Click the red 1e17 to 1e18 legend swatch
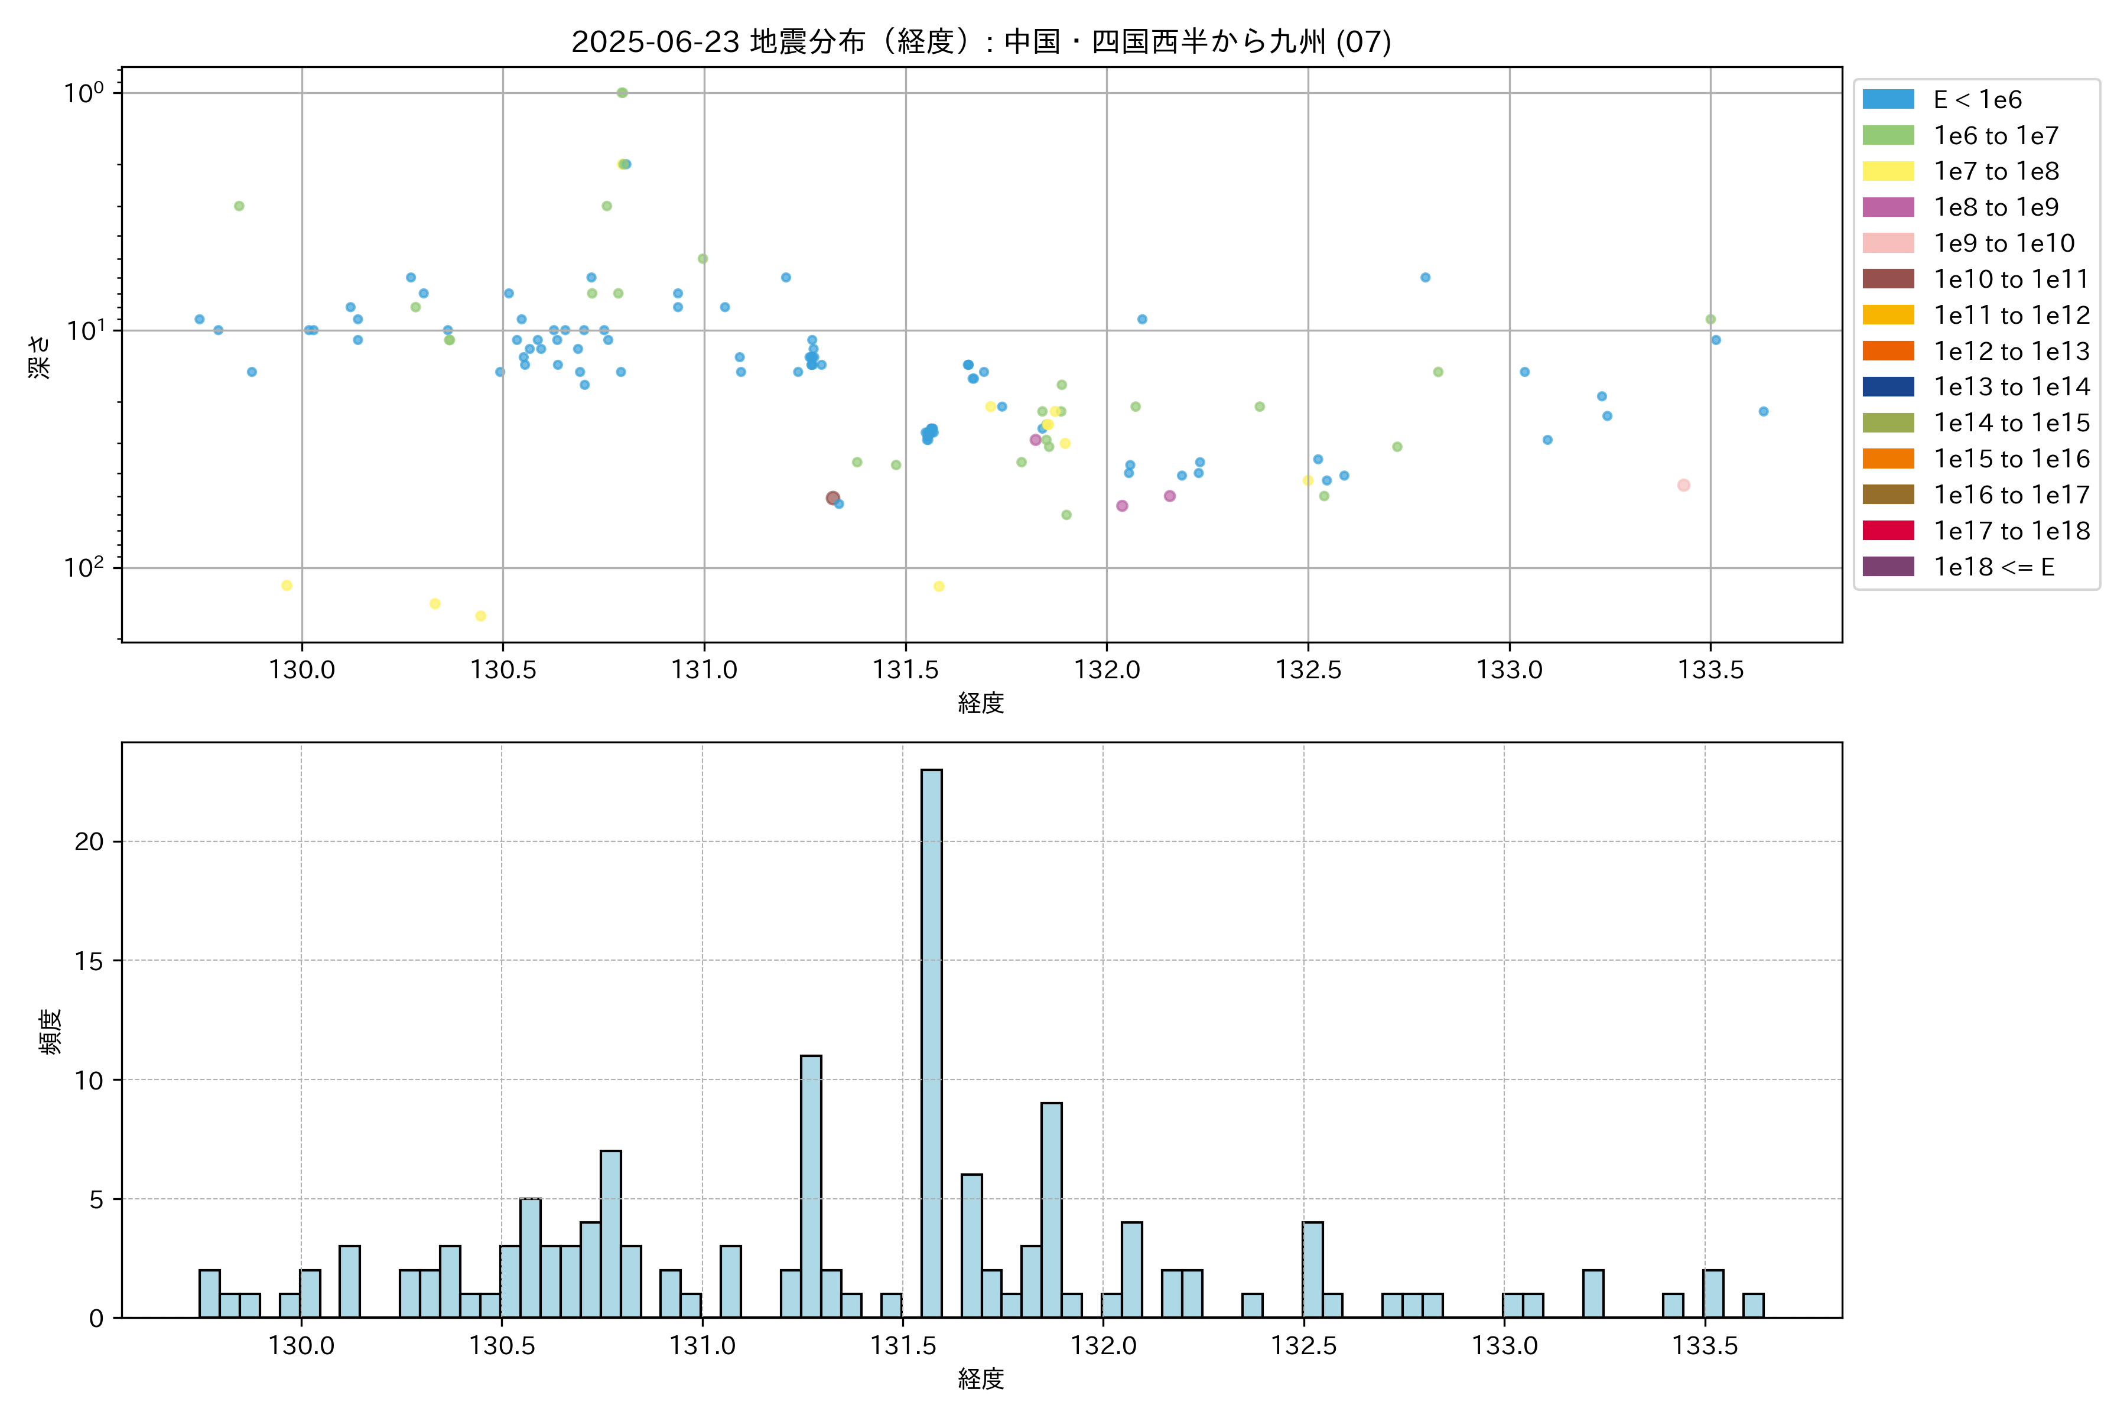Screen dimensions: 2127x1418 coord(1887,531)
